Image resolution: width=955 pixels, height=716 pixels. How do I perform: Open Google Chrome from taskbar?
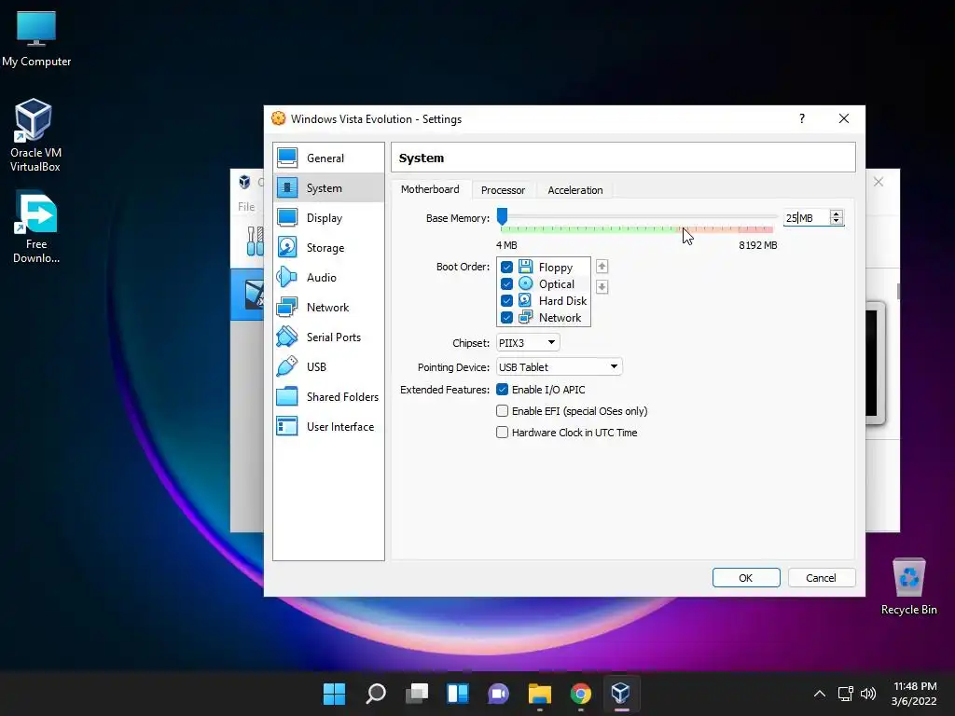coord(580,694)
